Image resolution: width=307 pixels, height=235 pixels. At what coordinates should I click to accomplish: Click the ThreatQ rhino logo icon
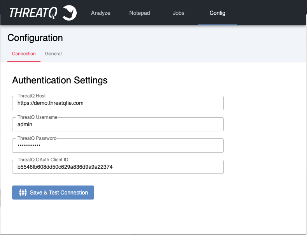pos(70,13)
